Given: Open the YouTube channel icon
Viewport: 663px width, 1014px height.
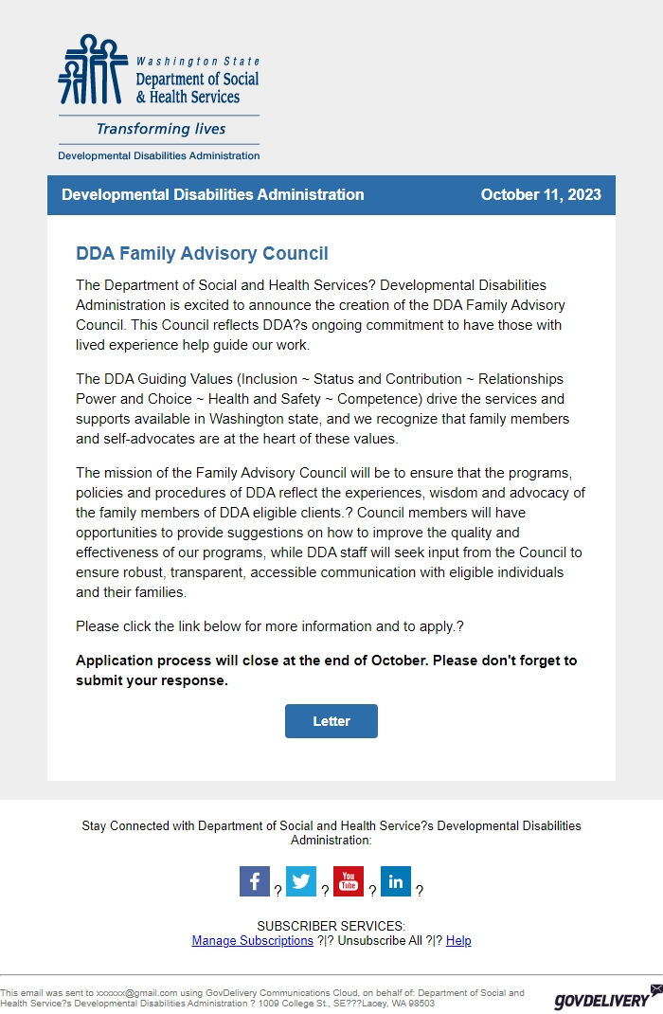Looking at the screenshot, I should 349,880.
